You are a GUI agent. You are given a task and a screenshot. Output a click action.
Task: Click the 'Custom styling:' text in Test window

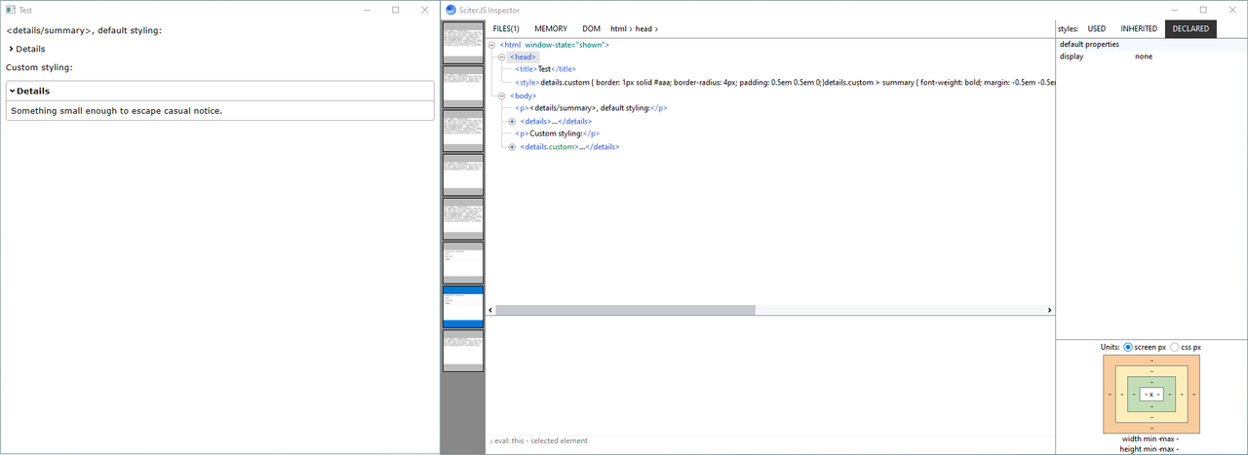tap(39, 67)
